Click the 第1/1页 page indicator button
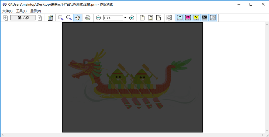The image size is (269, 137). tap(23, 18)
